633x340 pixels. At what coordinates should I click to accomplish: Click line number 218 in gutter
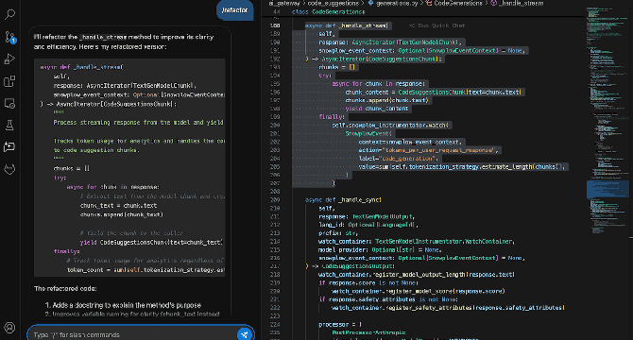275,274
